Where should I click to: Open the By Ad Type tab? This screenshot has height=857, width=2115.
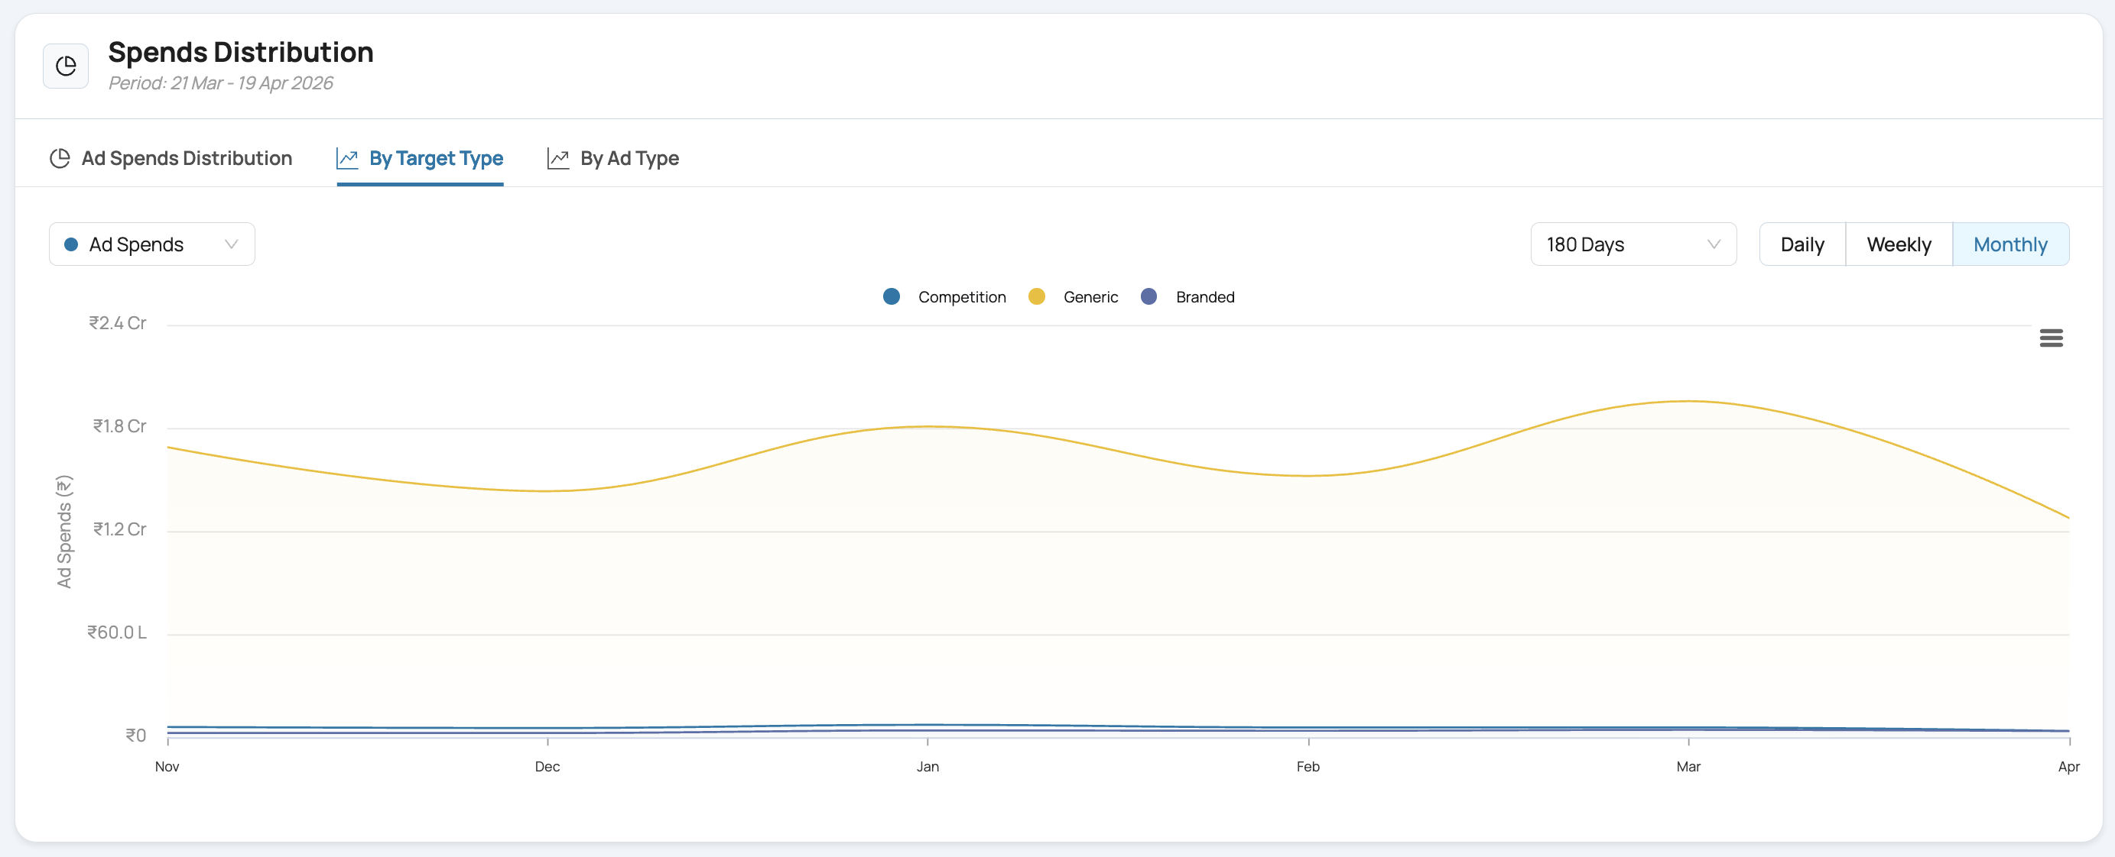tap(613, 158)
